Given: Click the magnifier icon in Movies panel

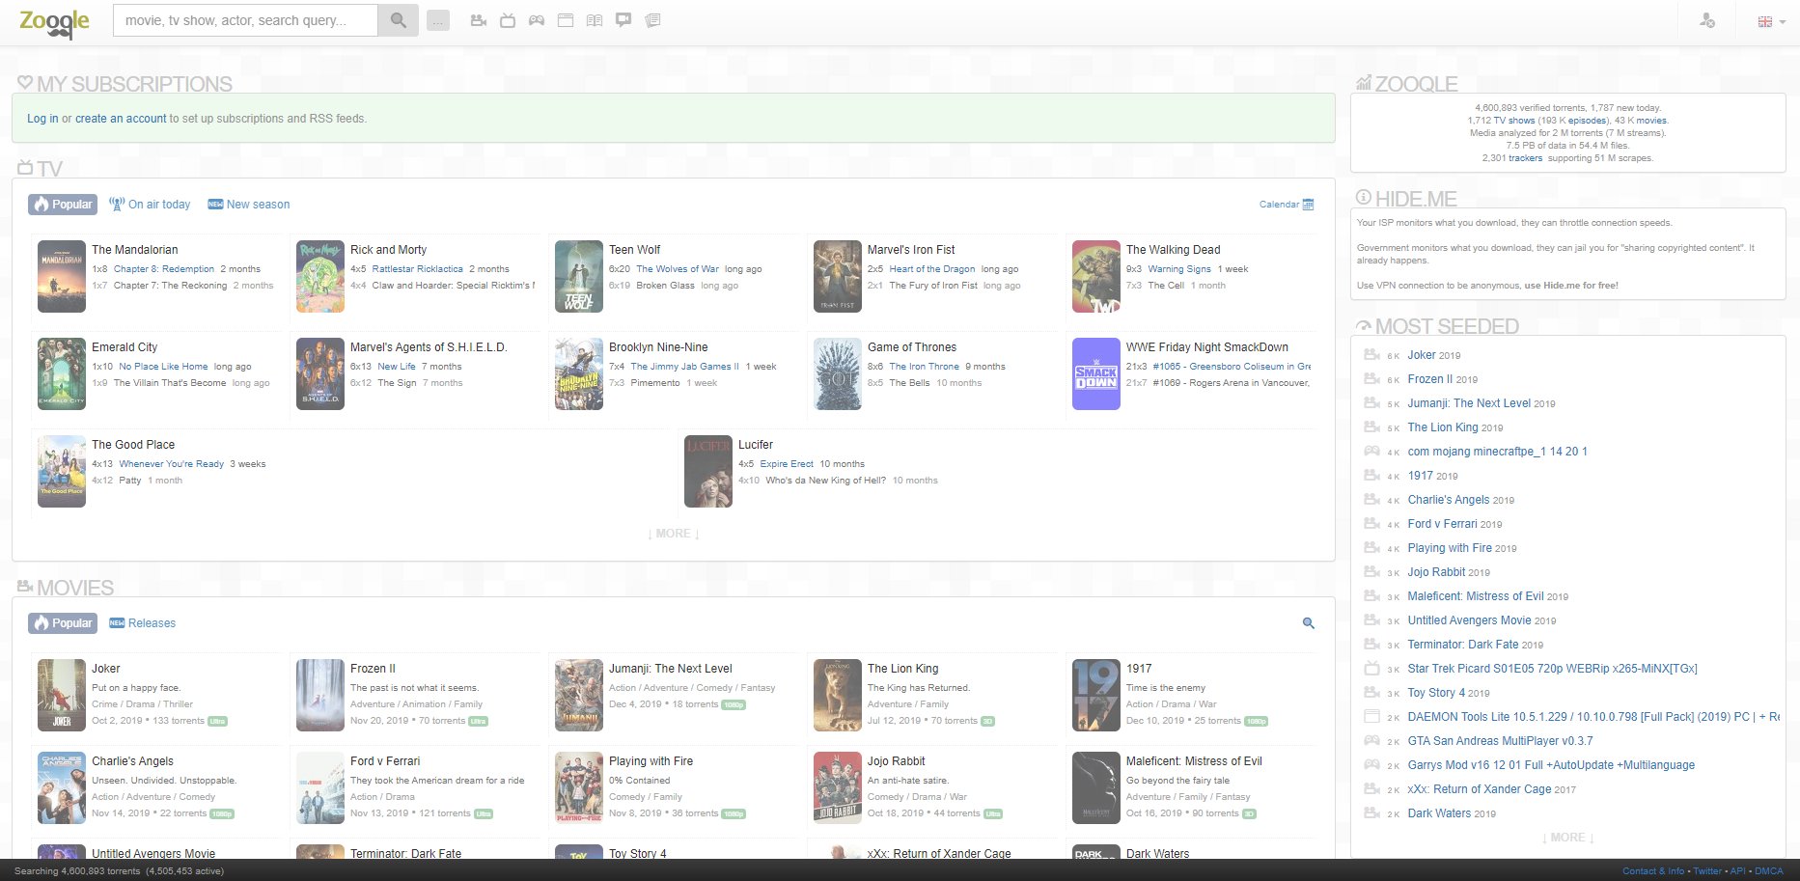Looking at the screenshot, I should coord(1308,623).
